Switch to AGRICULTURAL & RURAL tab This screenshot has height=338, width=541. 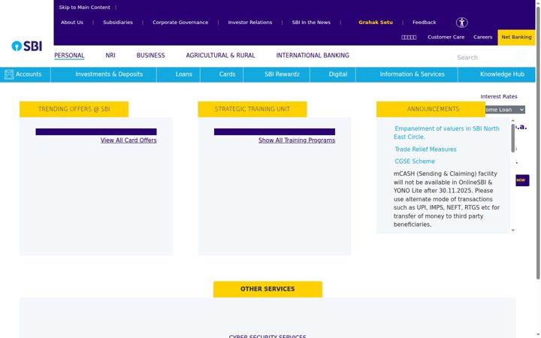click(x=220, y=55)
